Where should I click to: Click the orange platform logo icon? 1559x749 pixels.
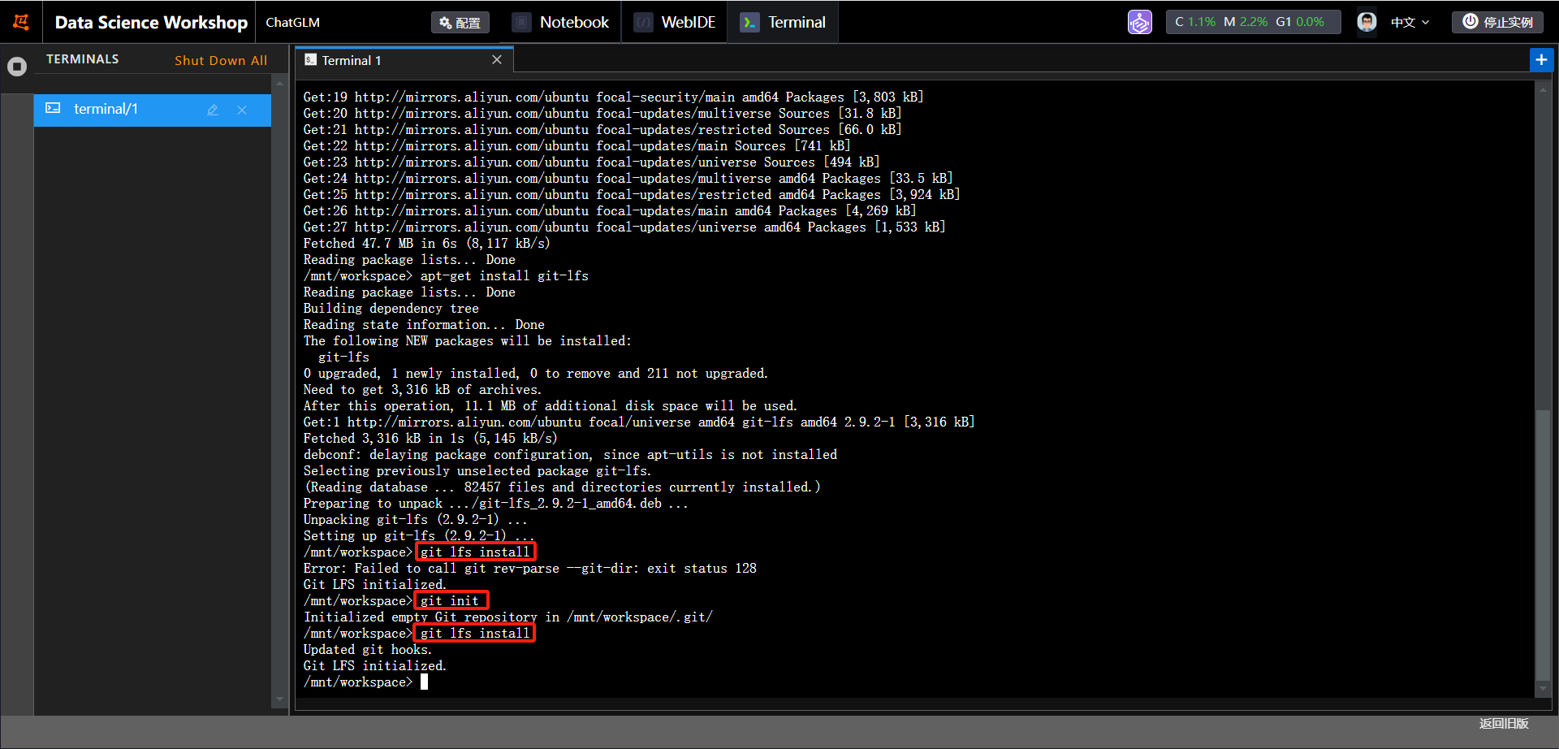point(21,22)
